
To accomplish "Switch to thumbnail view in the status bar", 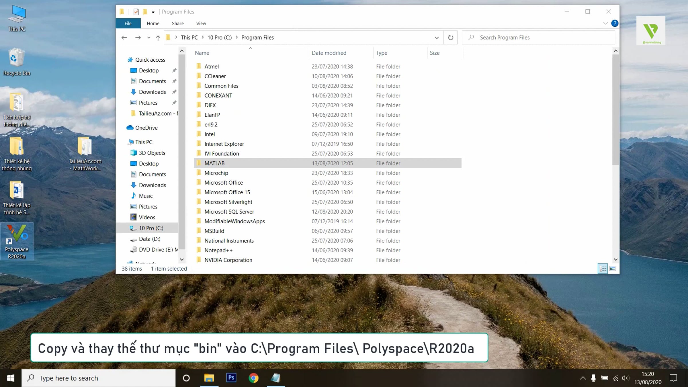I will pyautogui.click(x=613, y=269).
